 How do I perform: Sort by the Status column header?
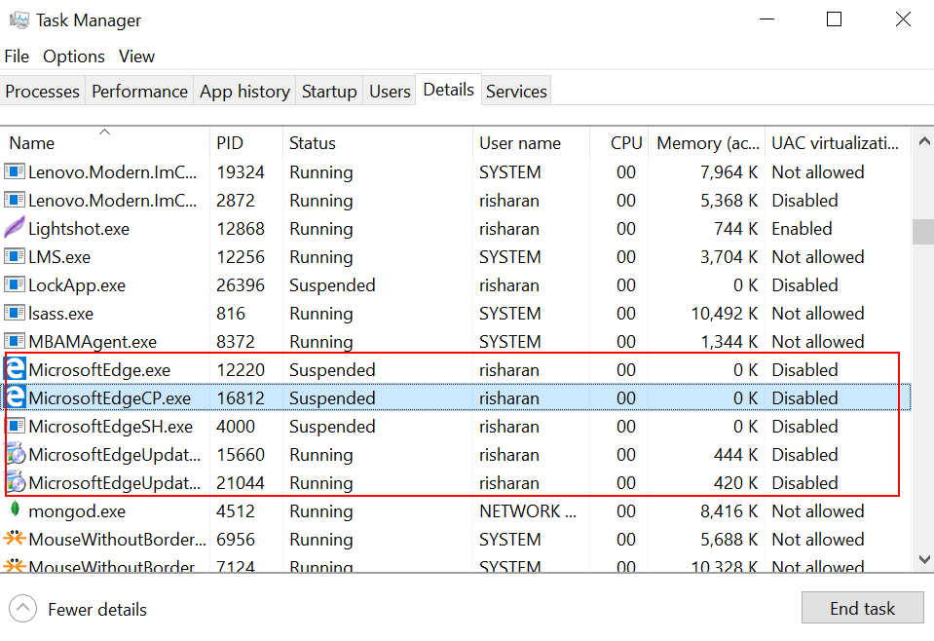378,143
